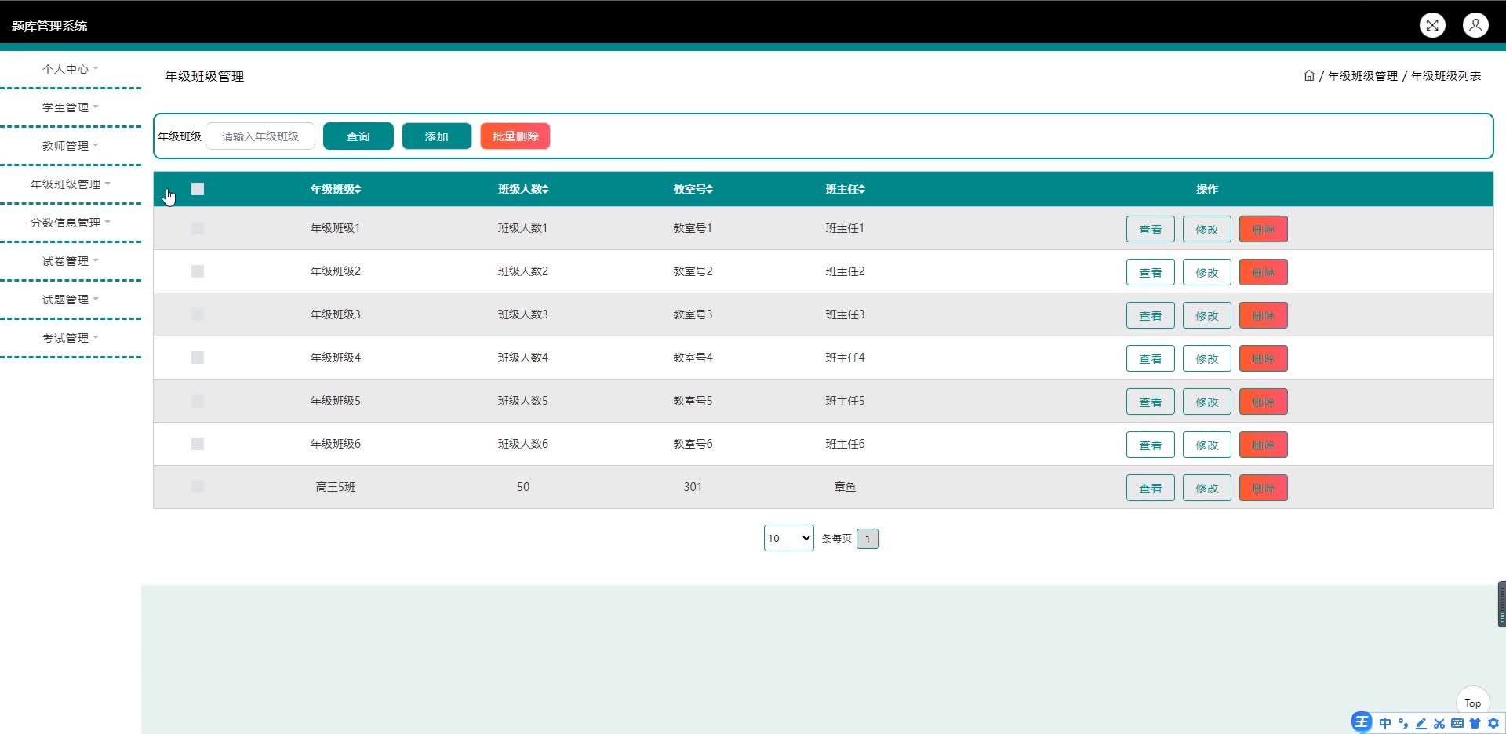
Task: Check the row 年级班级3 checkbox
Action: coord(198,314)
